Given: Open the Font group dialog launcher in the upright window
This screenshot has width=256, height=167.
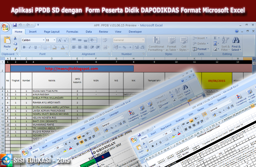Looking at the screenshot, I should (x=67, y=54).
